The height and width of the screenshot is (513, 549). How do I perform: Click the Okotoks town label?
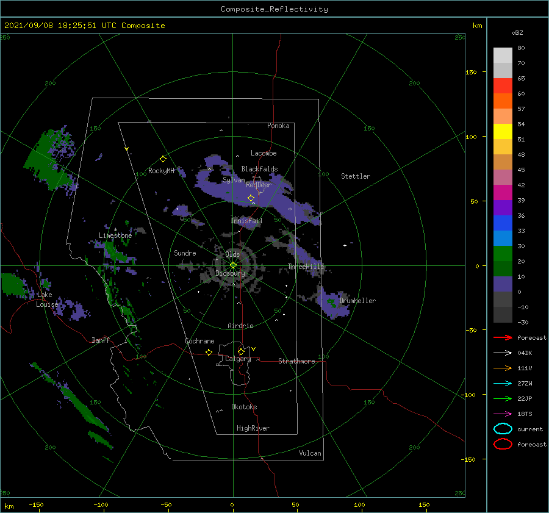[x=244, y=406]
